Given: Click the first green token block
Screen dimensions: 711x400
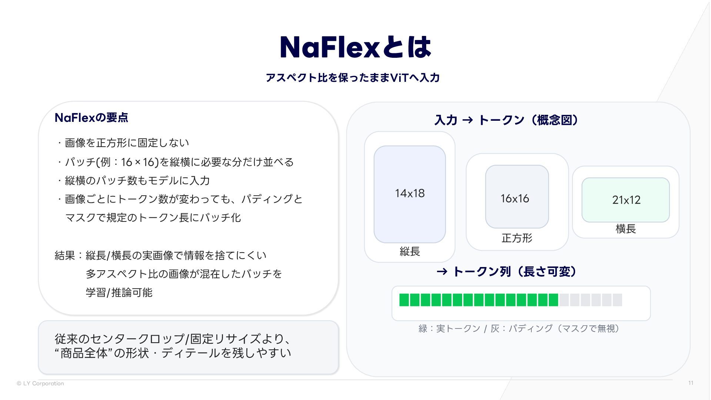Looking at the screenshot, I should pyautogui.click(x=404, y=300).
